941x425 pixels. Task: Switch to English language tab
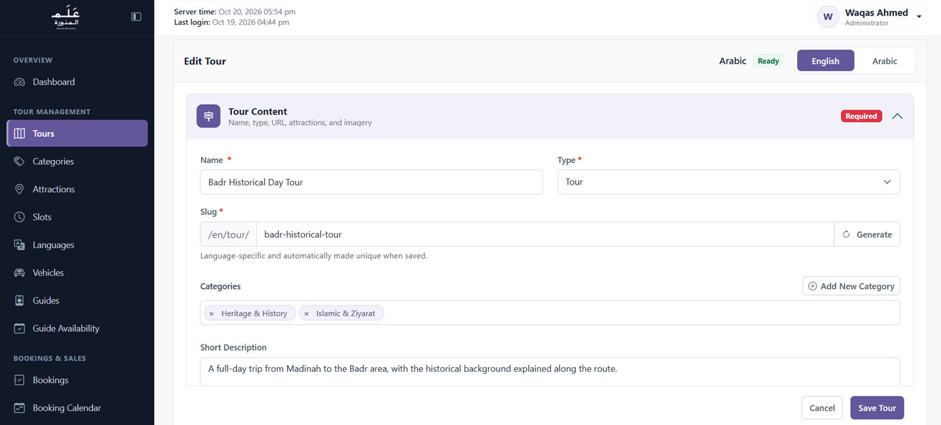pos(825,61)
